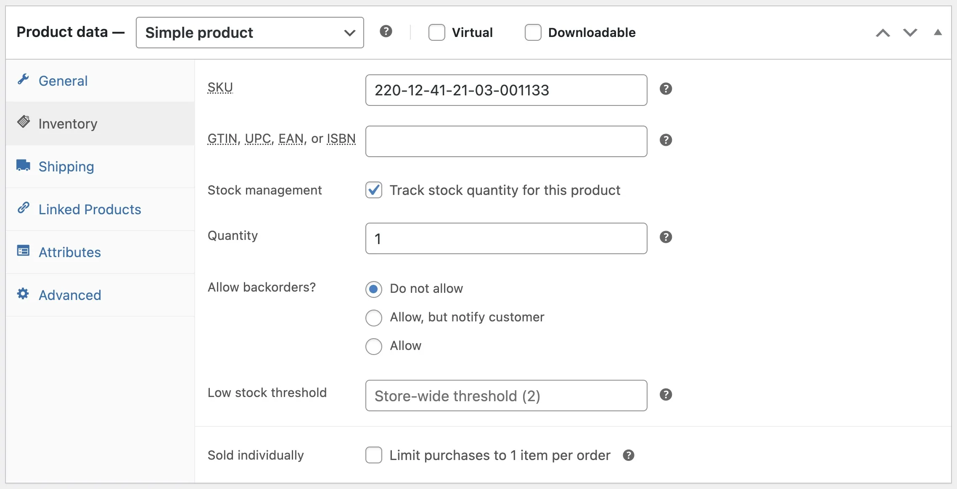957x489 pixels.
Task: Click the SKU input field
Action: 506,90
